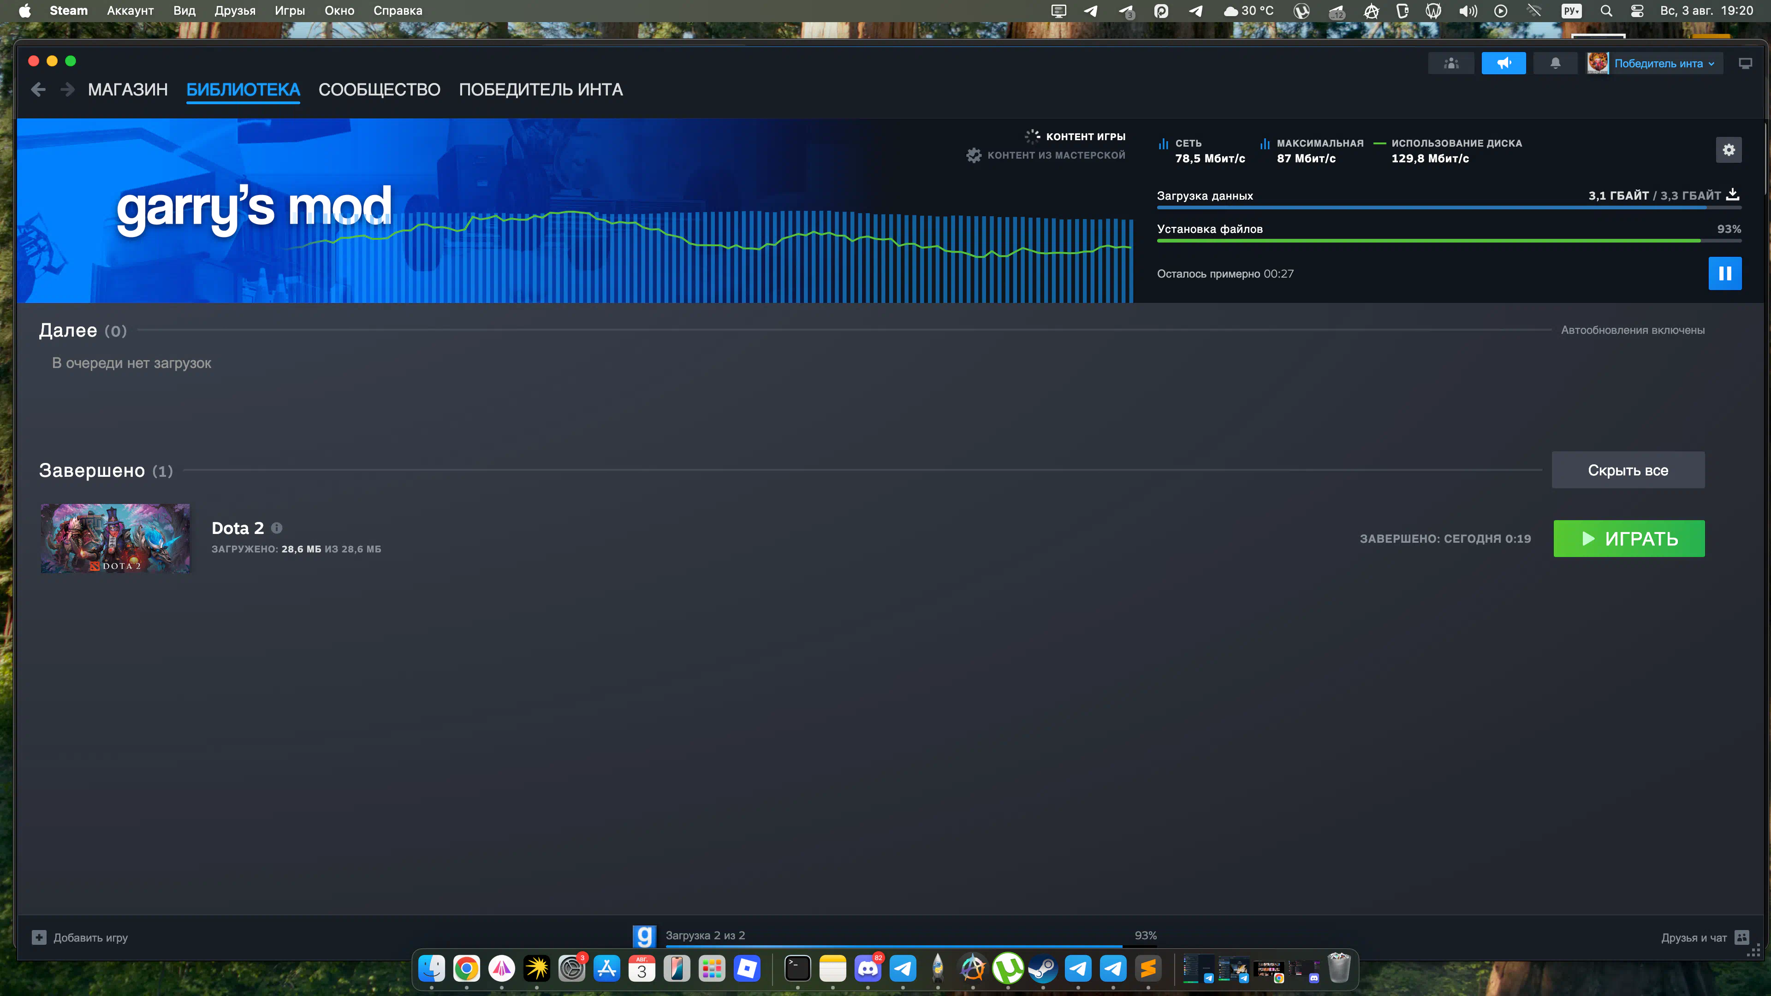Open the Notes app in the dock
This screenshot has width=1771, height=996.
(x=832, y=969)
